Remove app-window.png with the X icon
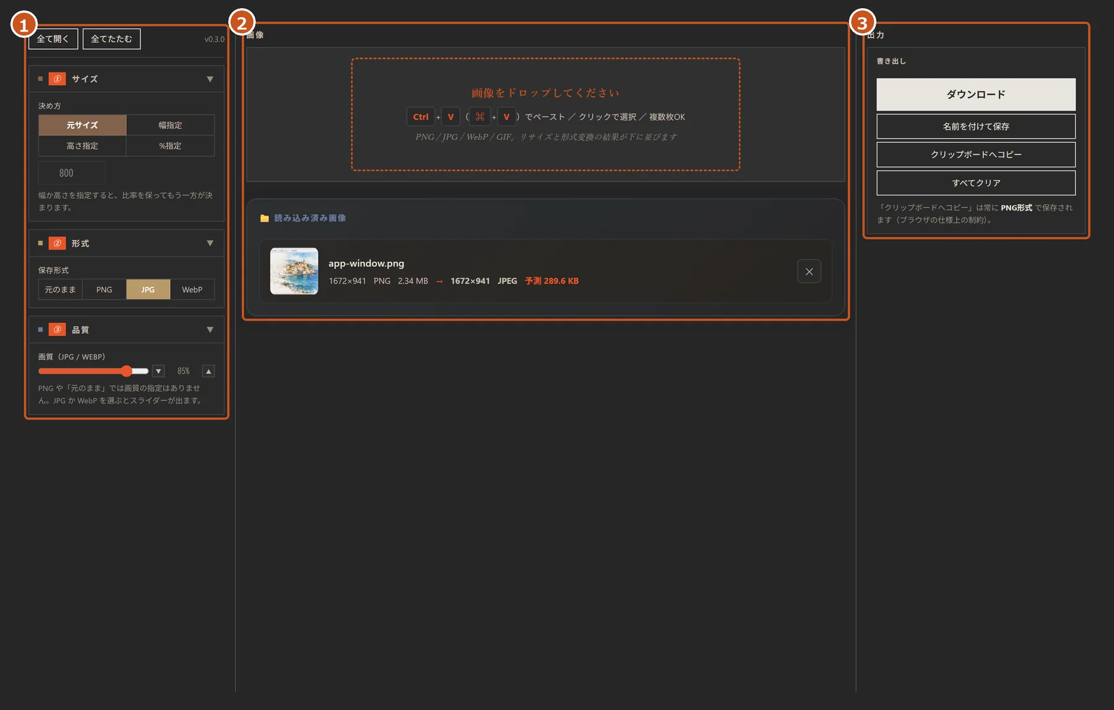Viewport: 1114px width, 710px height. point(809,271)
